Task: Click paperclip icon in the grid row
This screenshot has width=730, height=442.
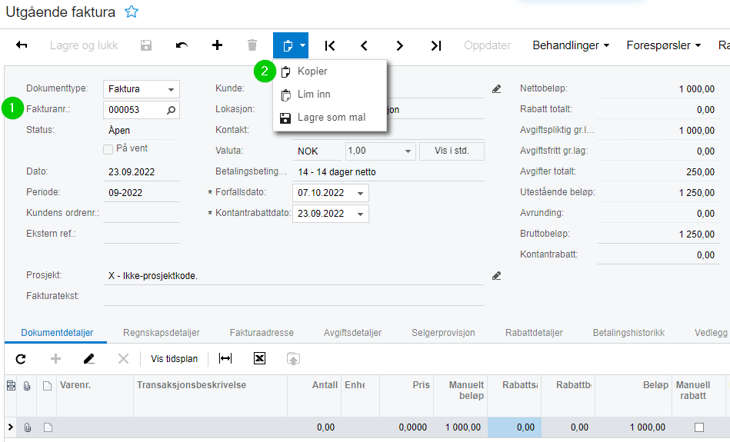Action: pyautogui.click(x=28, y=427)
